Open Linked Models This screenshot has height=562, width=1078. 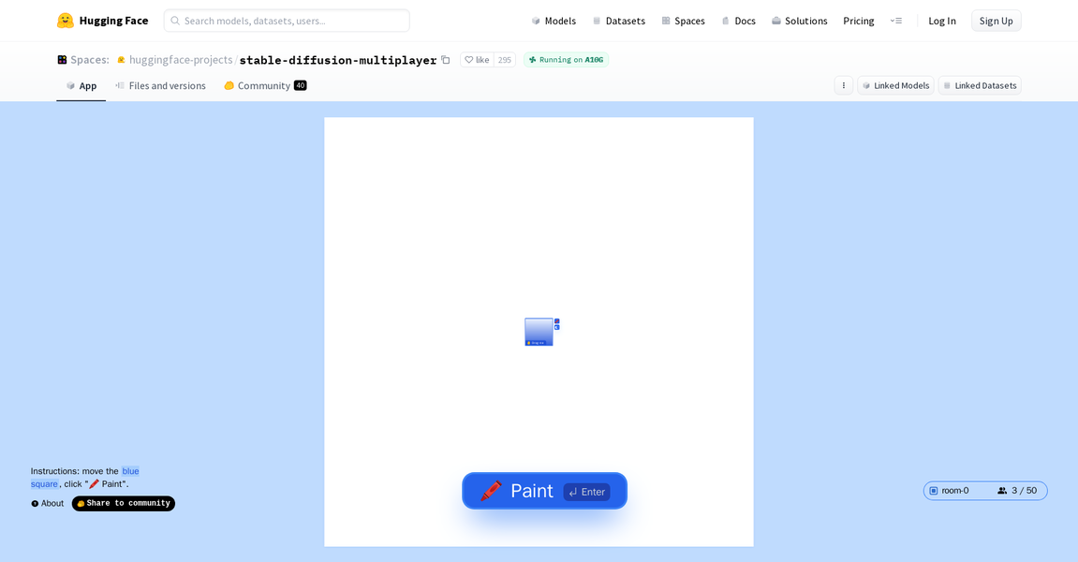(895, 85)
